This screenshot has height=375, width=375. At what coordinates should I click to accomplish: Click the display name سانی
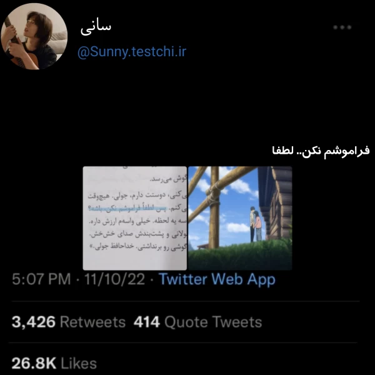(96, 27)
